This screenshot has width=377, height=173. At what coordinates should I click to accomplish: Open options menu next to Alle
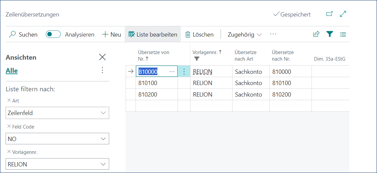(x=103, y=70)
